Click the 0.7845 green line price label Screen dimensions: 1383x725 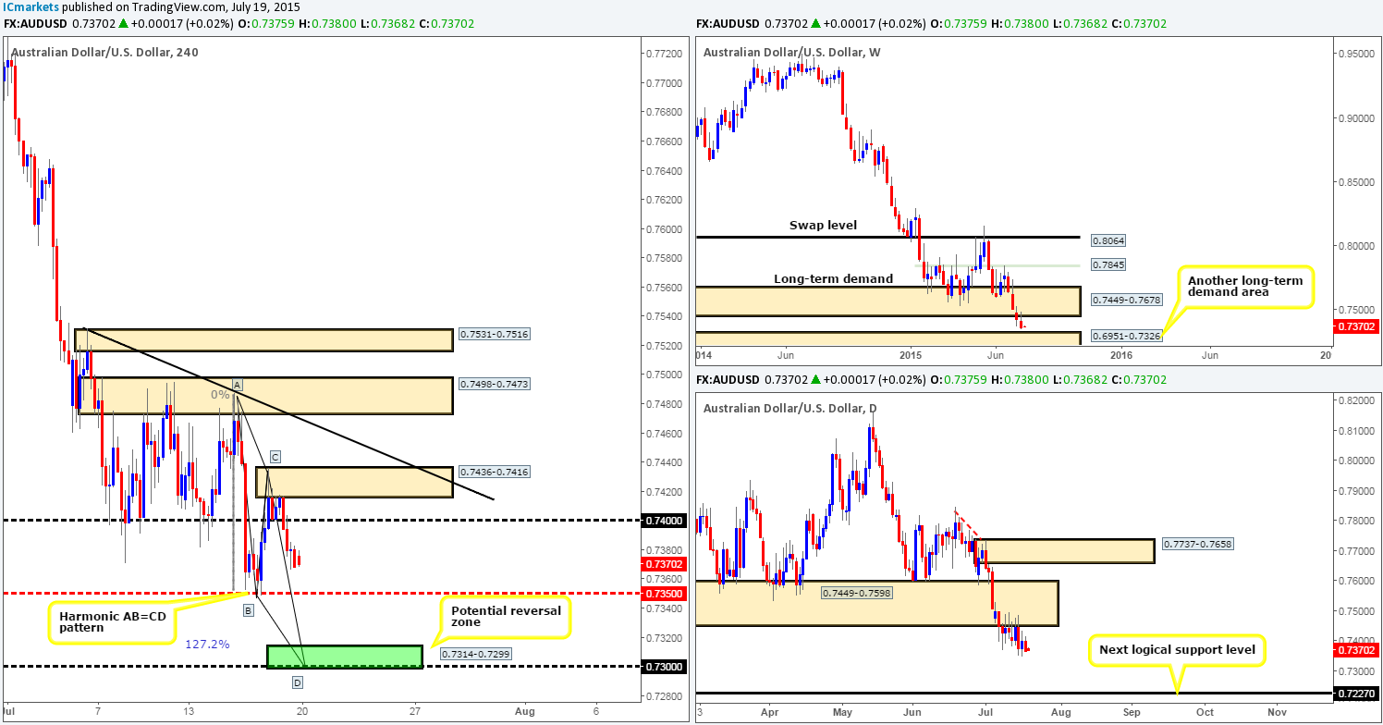click(1108, 265)
